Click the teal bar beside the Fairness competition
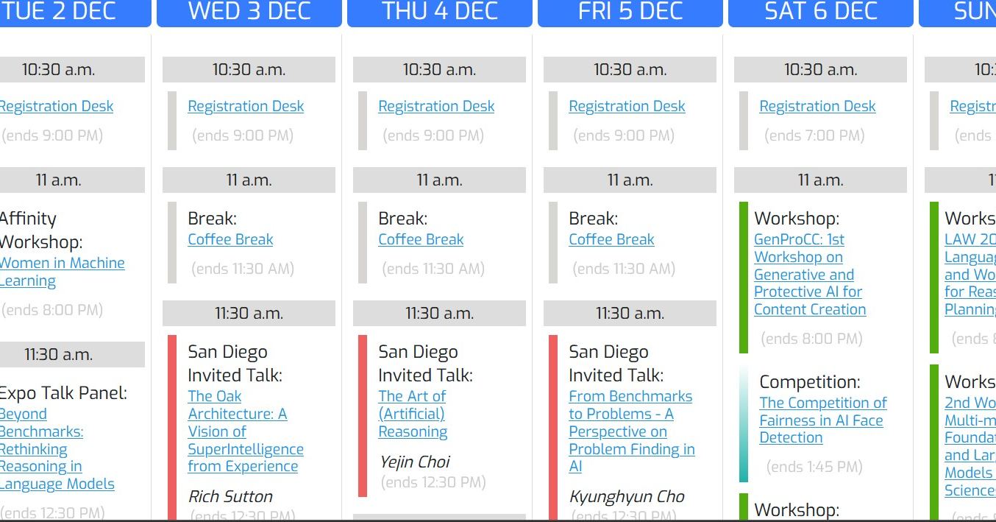996x522 pixels. pyautogui.click(x=744, y=424)
